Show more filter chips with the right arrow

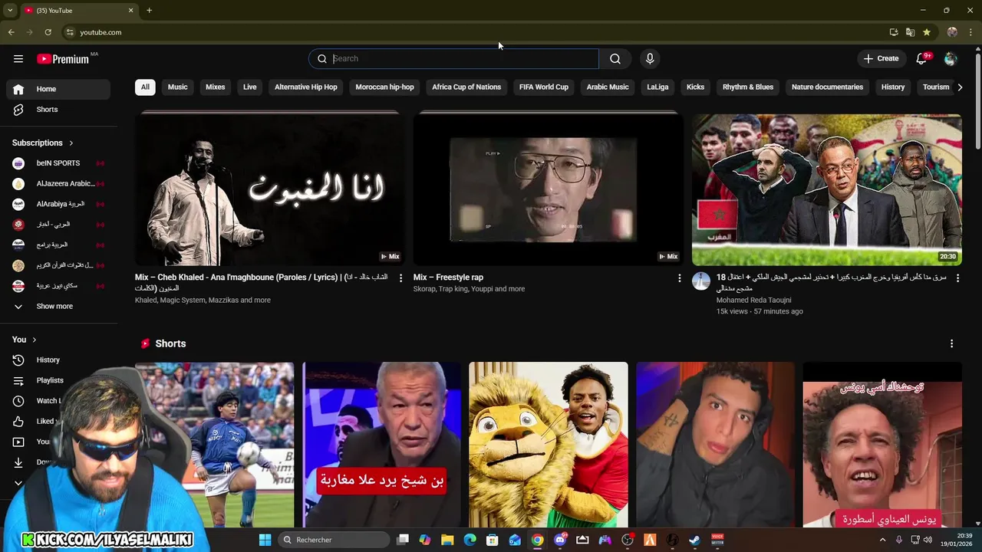960,87
